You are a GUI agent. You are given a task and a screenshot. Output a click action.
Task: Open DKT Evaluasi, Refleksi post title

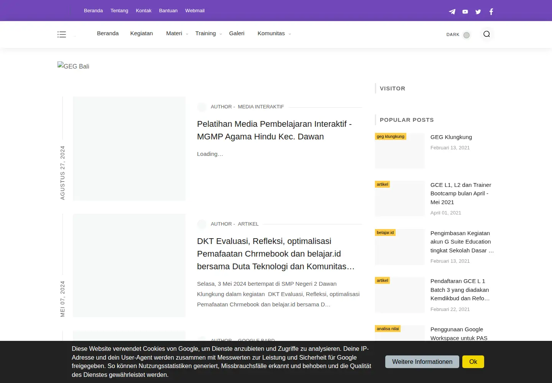(276, 254)
